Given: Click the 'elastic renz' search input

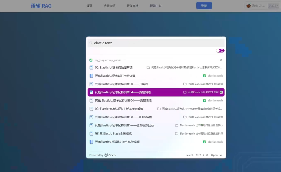Looking at the screenshot, I should click(x=156, y=43).
